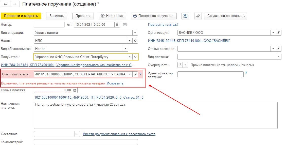Click the paperclip attachments icon
The width and height of the screenshot is (287, 148).
(x=198, y=16)
